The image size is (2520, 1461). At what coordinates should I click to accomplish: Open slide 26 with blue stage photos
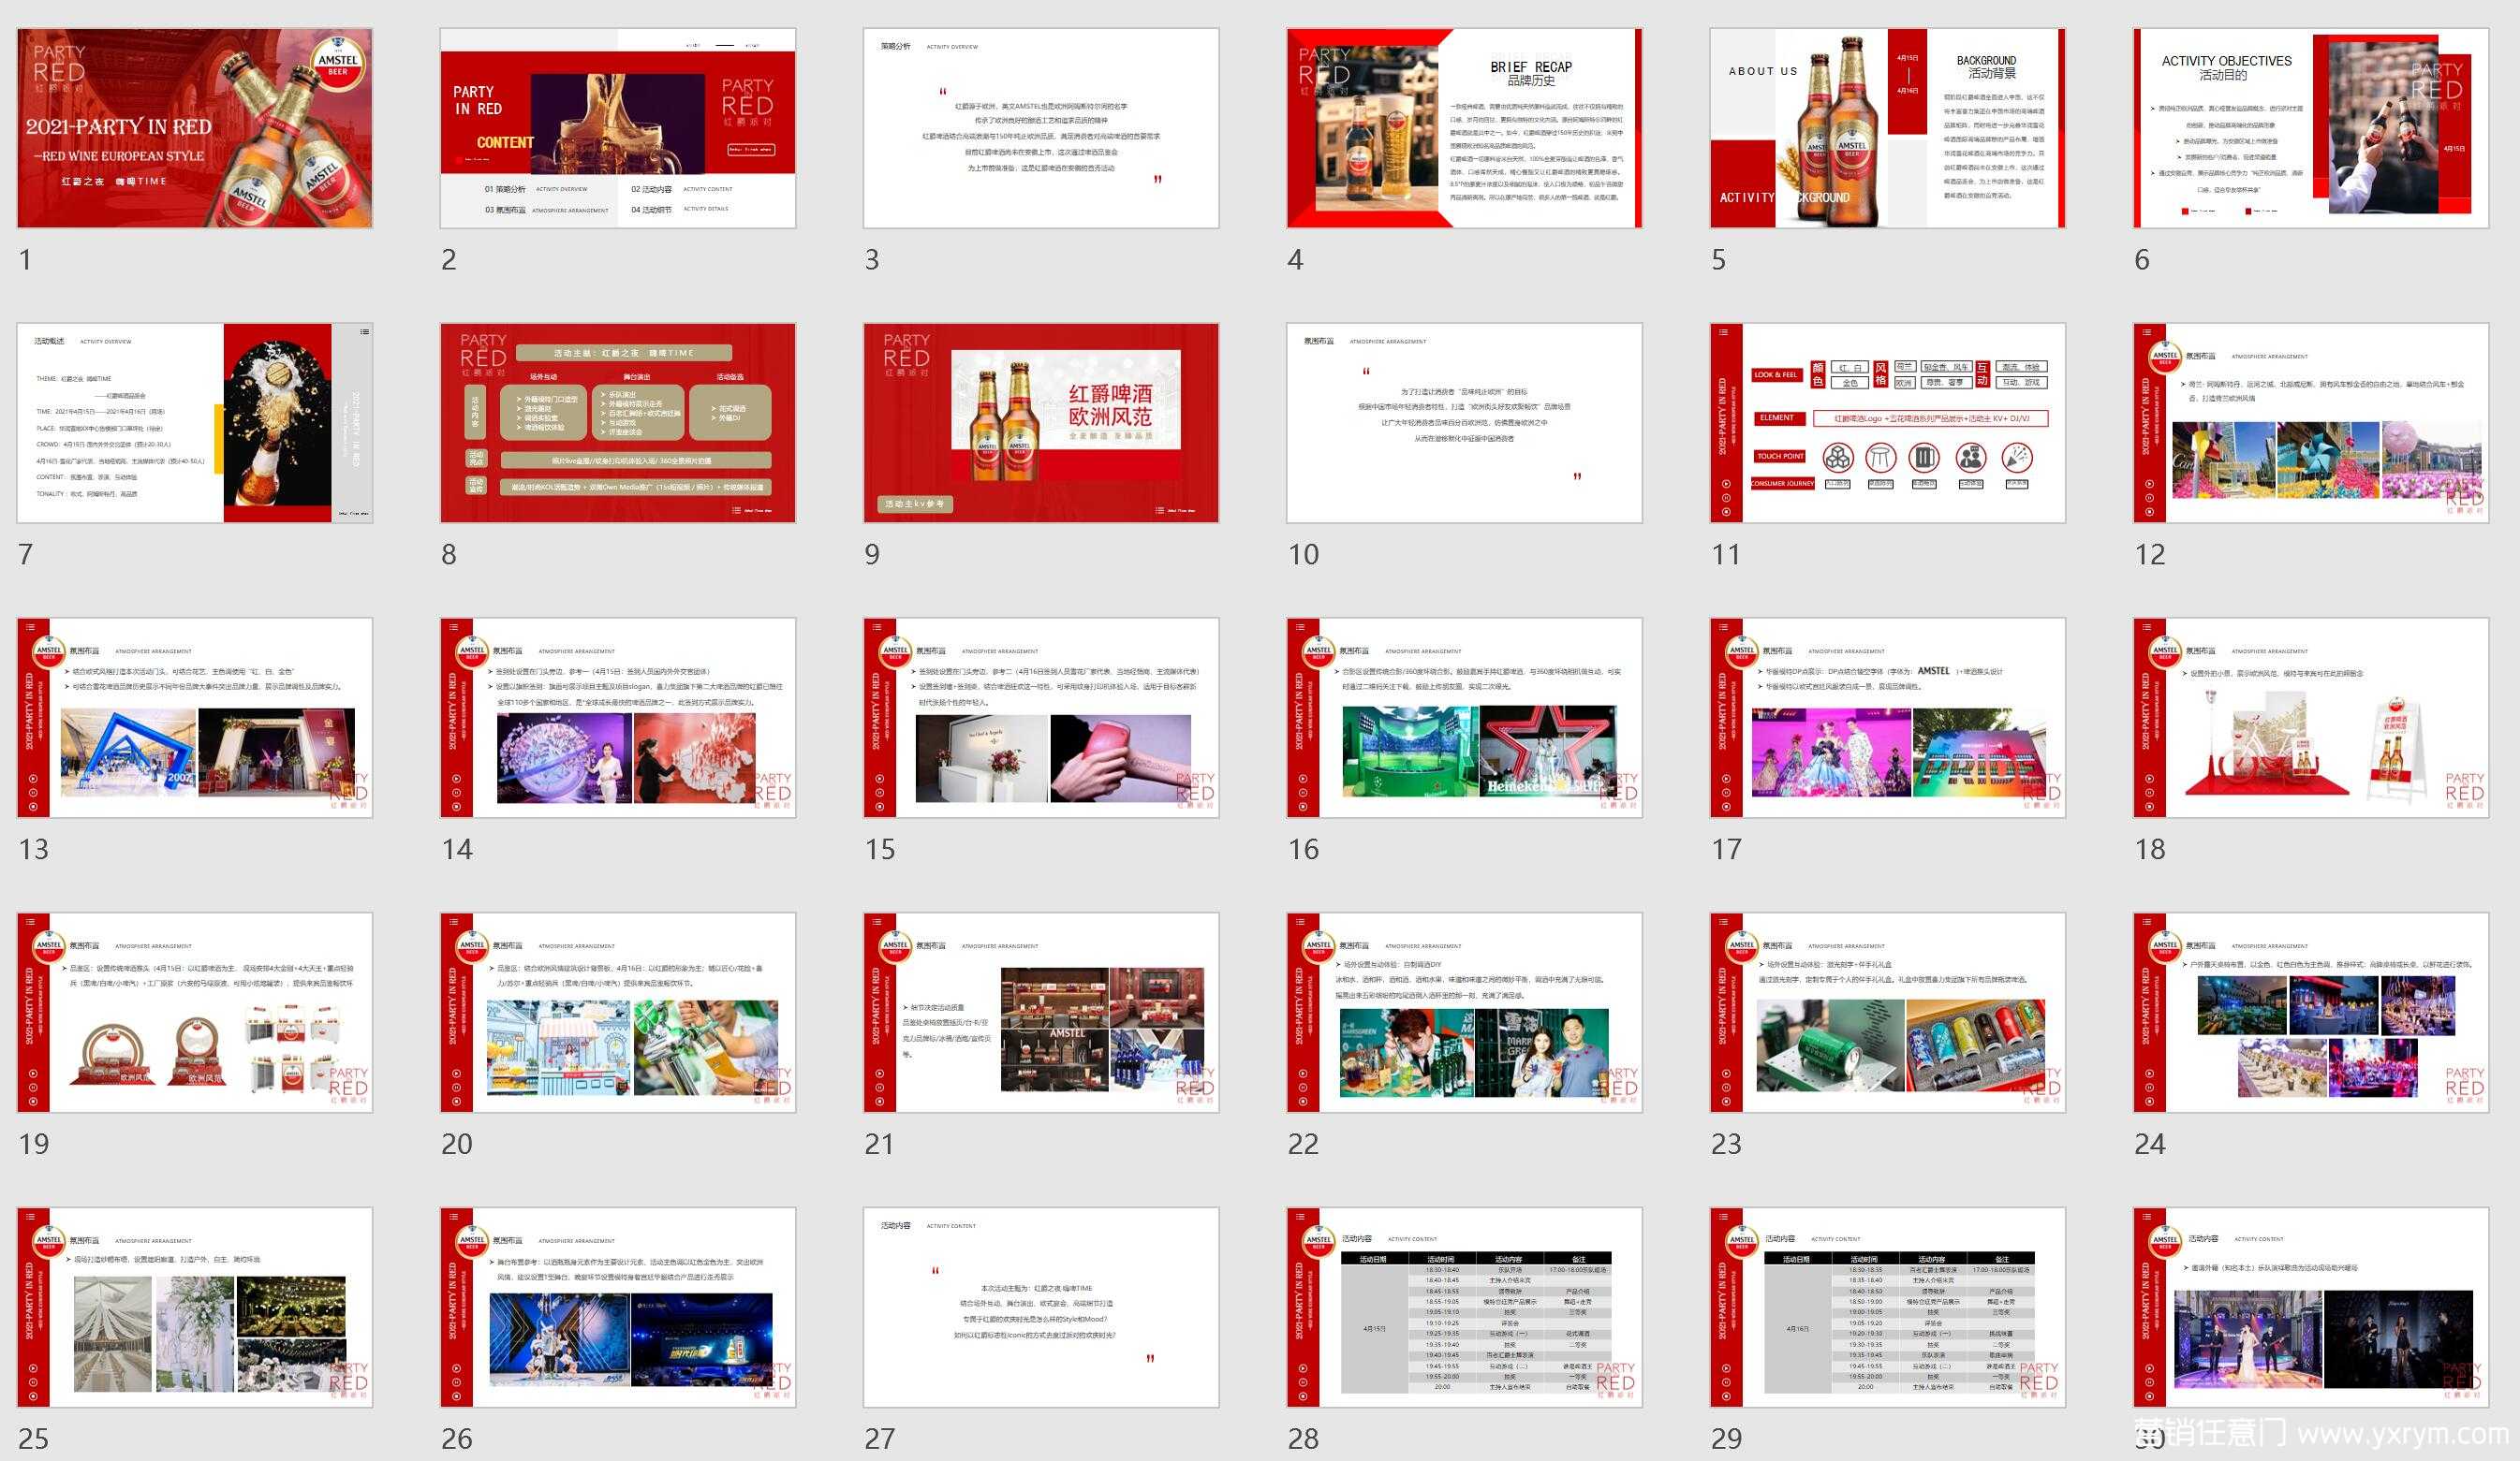[x=618, y=1308]
